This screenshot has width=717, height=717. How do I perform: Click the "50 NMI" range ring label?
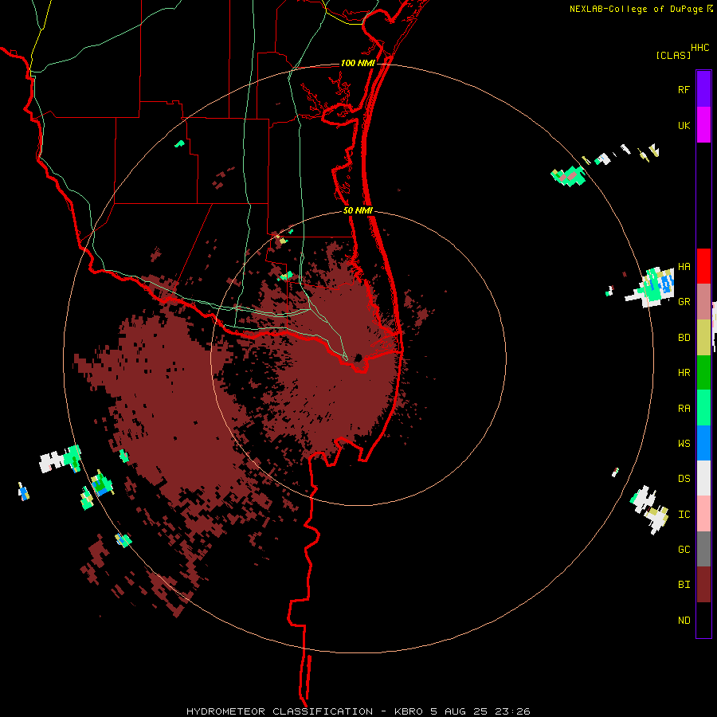point(358,210)
